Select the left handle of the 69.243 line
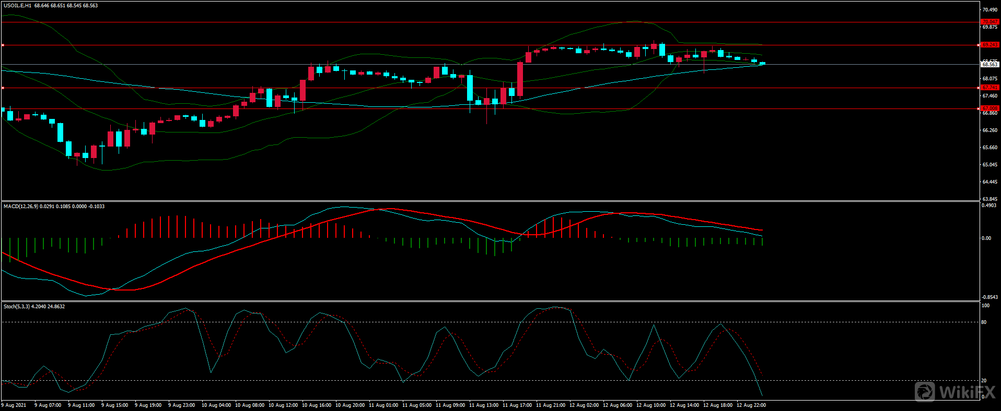1001x411 pixels. click(3, 45)
